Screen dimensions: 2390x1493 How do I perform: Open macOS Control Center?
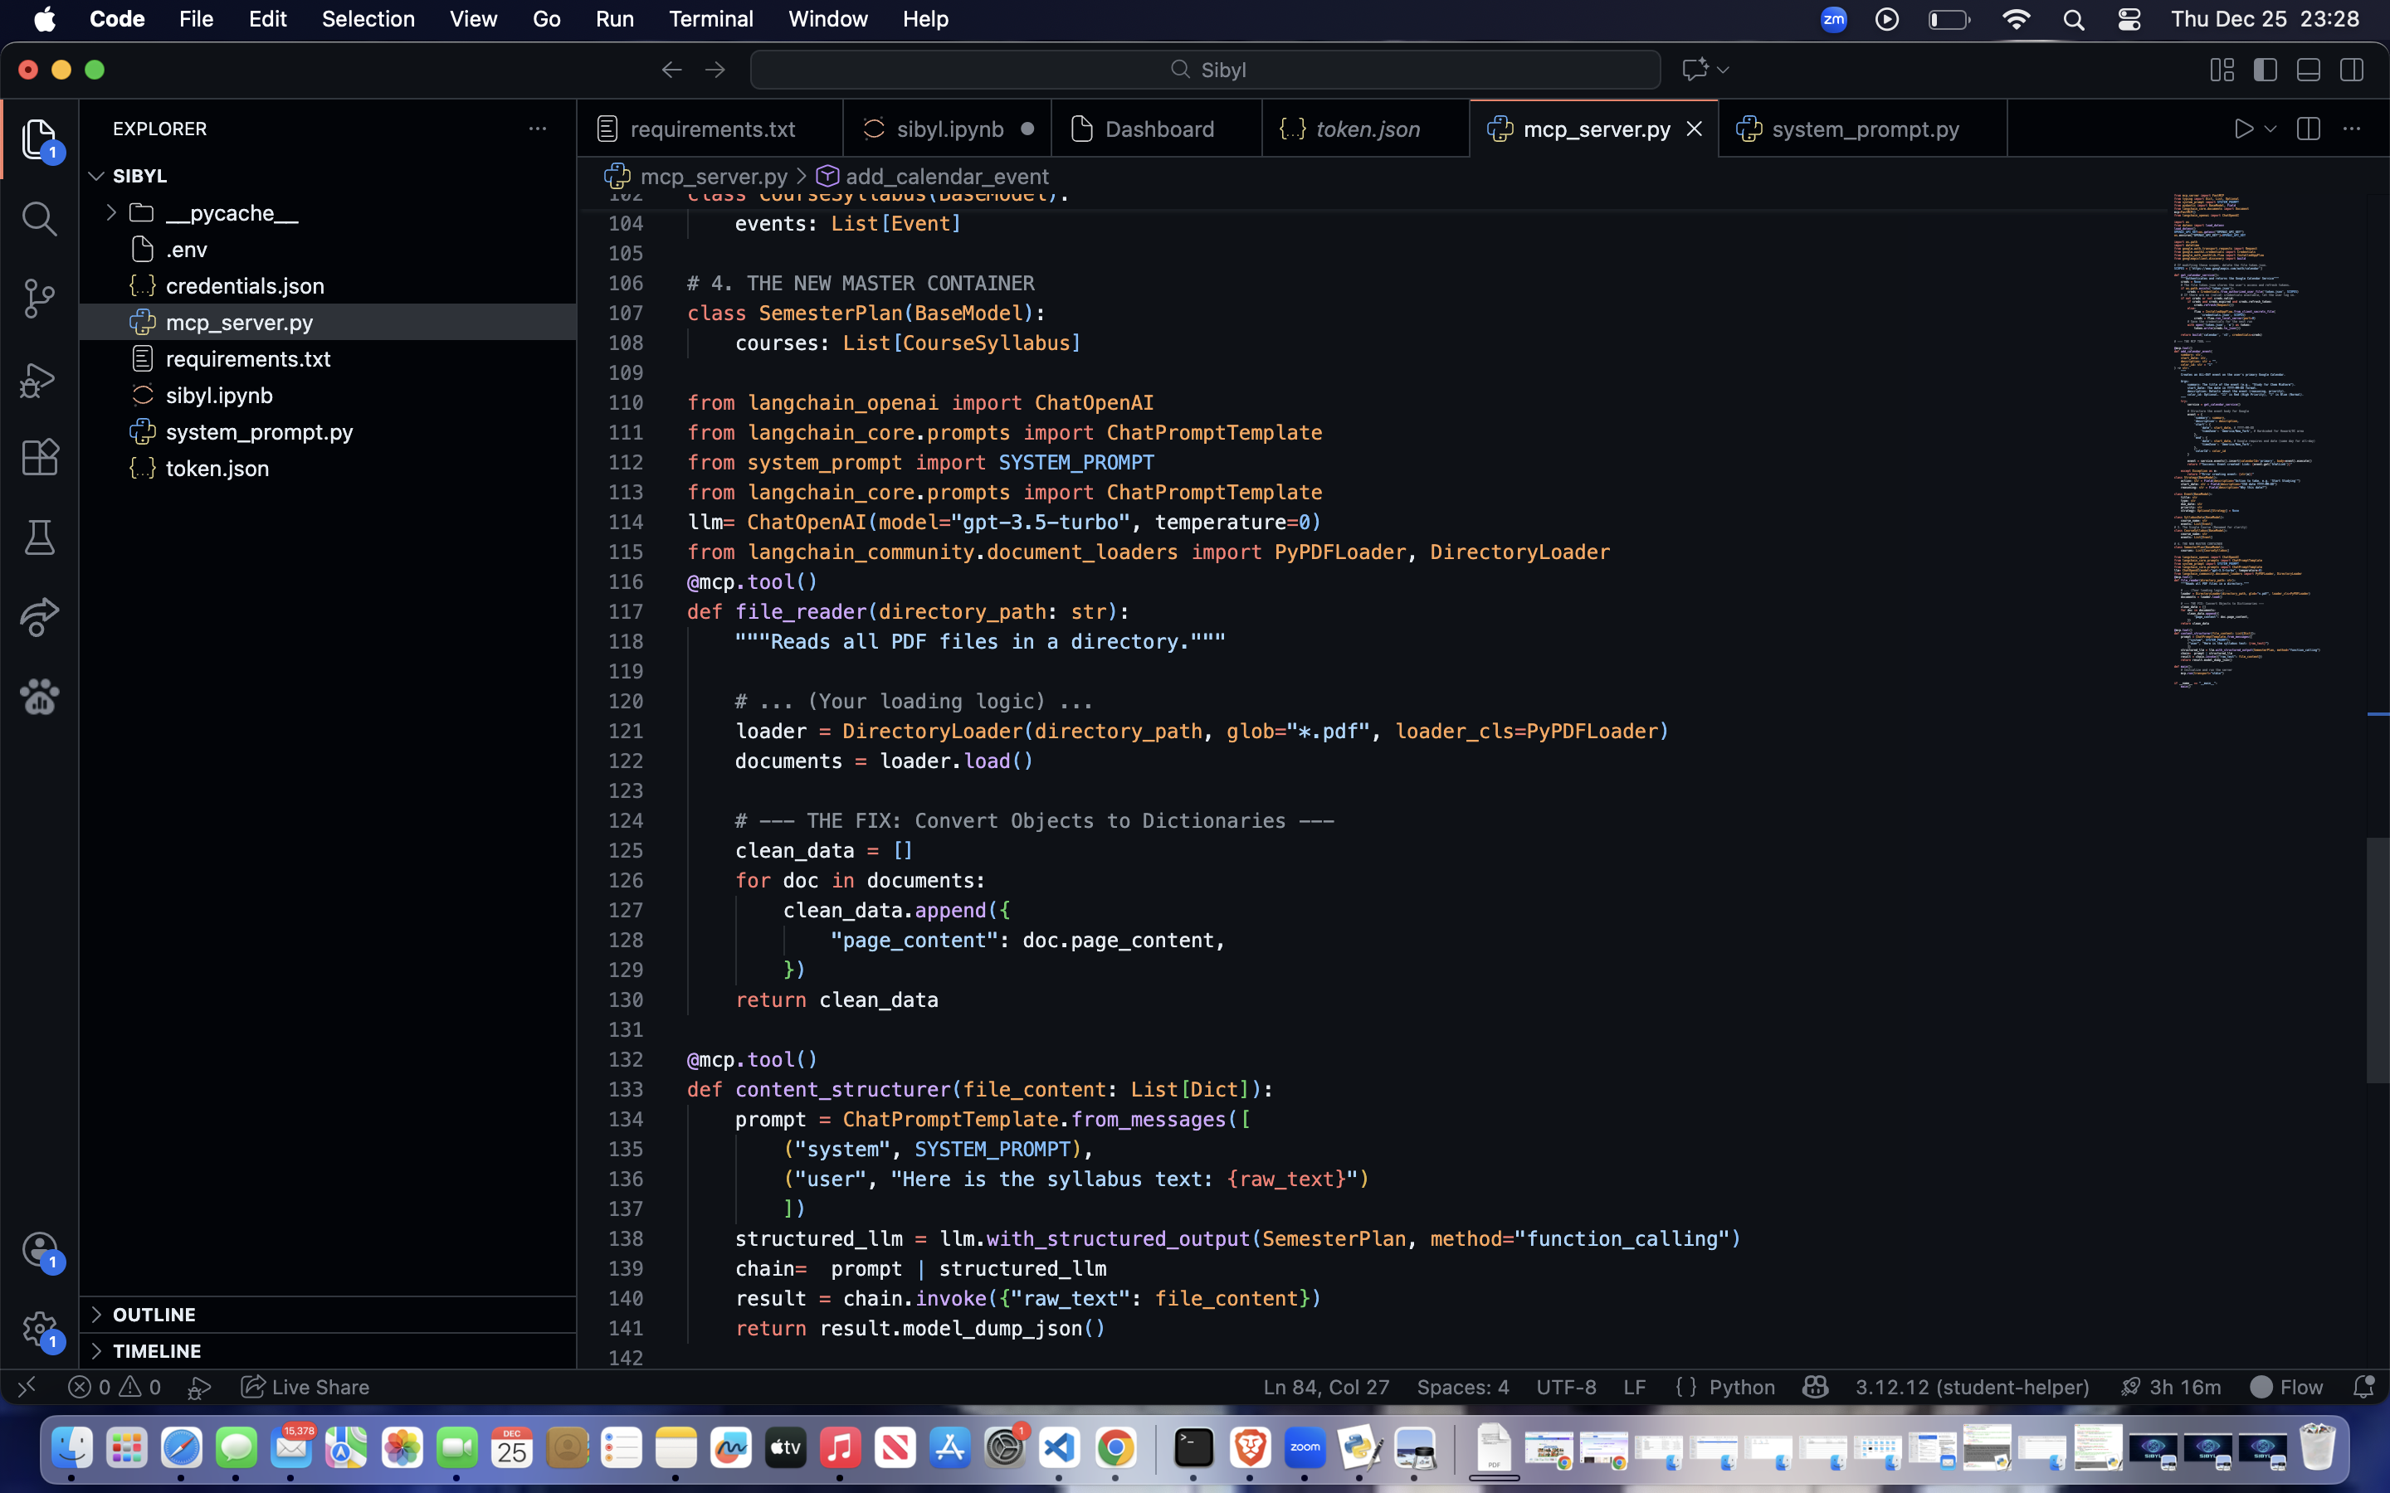[2129, 19]
